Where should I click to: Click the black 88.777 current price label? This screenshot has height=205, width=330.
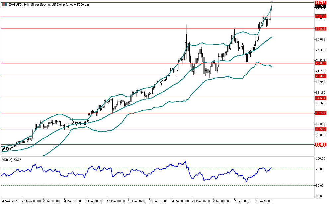[320, 6]
